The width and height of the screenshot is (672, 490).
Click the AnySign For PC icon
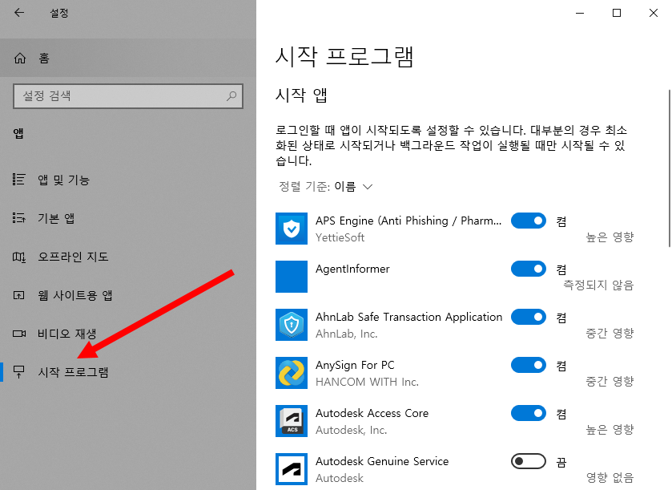point(292,372)
